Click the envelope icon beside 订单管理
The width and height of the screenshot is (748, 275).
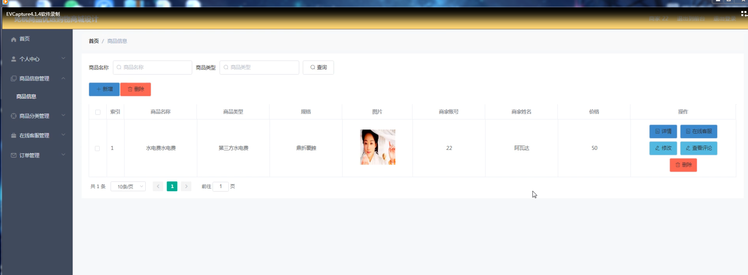pos(14,155)
